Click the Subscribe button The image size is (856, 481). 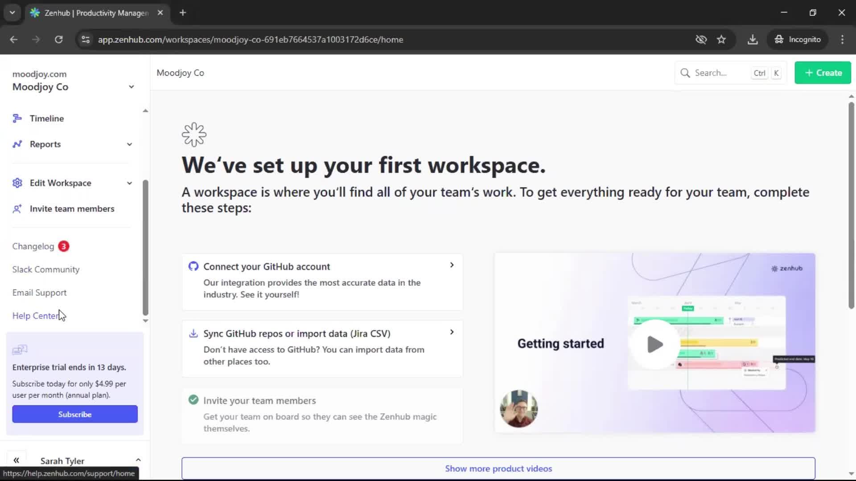(74, 414)
